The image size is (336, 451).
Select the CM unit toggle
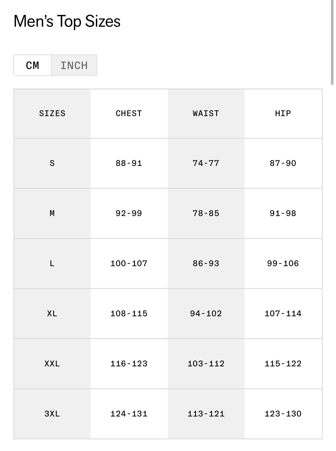pos(33,65)
